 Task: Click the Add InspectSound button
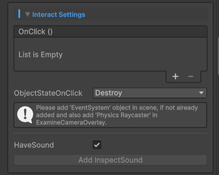[x=110, y=160]
